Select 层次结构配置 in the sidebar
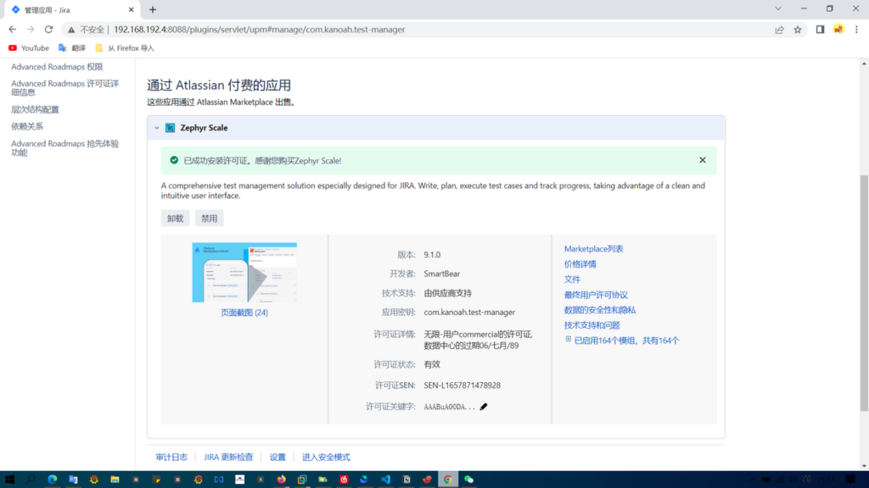Screen dimensions: 869x488 (35, 109)
